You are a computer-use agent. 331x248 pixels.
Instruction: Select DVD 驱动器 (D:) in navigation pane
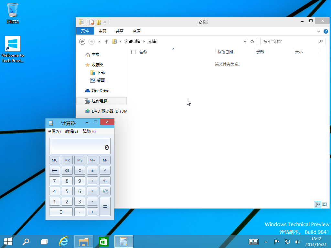click(x=106, y=111)
